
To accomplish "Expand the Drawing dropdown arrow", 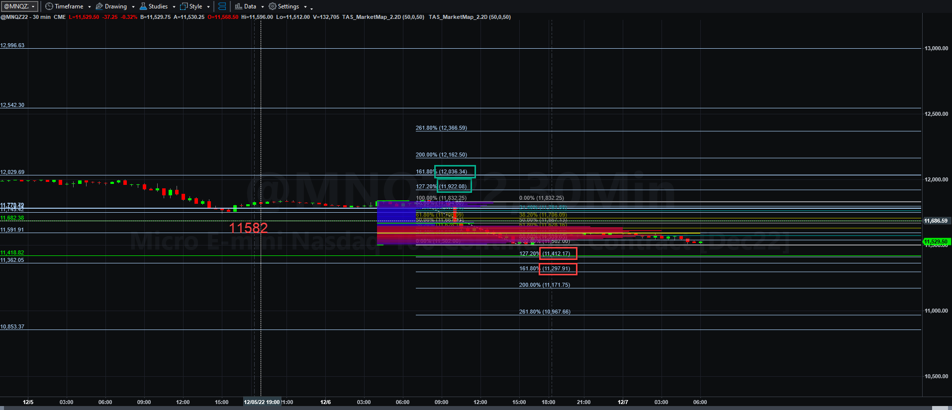I will coord(133,7).
